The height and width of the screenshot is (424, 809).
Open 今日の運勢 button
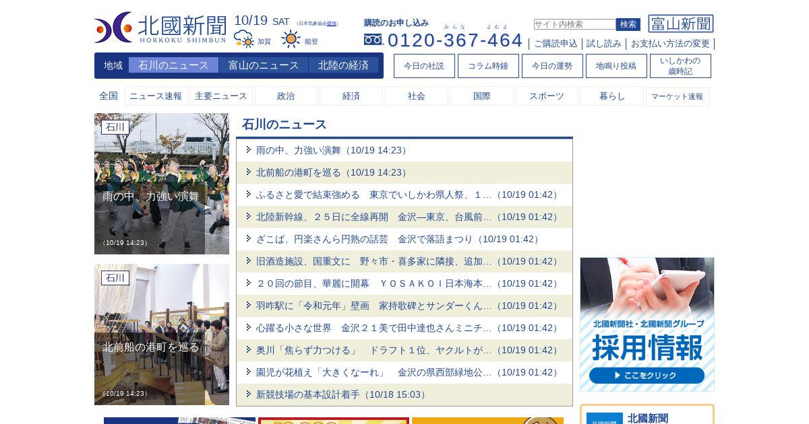(552, 66)
